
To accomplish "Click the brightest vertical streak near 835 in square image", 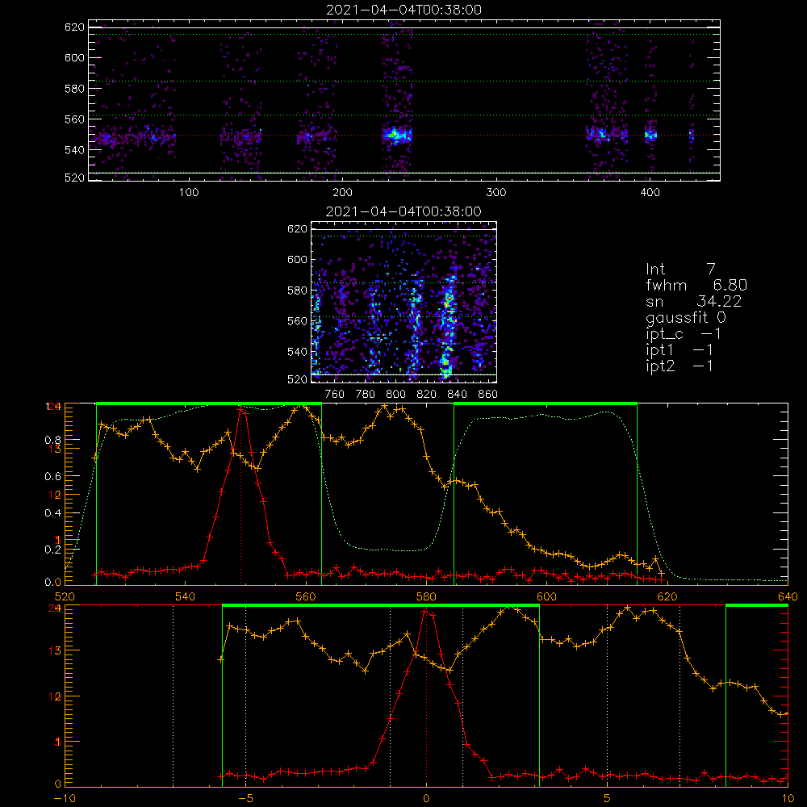I will point(448,327).
